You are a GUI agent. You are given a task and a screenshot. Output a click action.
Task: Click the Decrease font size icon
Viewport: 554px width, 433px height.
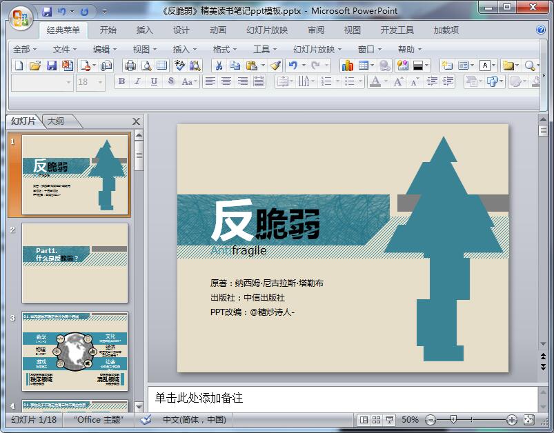click(x=414, y=82)
